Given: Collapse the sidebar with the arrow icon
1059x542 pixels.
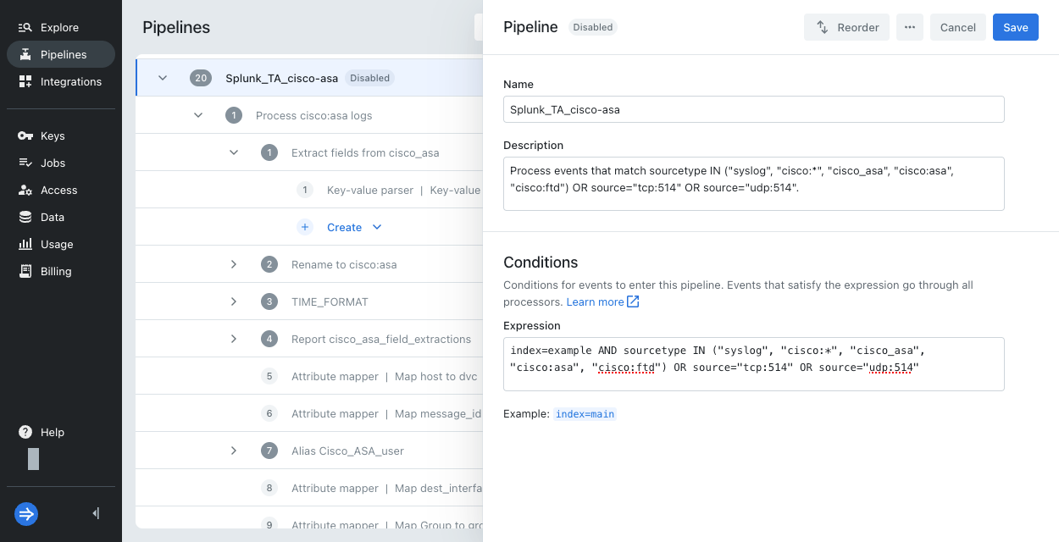Looking at the screenshot, I should [96, 513].
